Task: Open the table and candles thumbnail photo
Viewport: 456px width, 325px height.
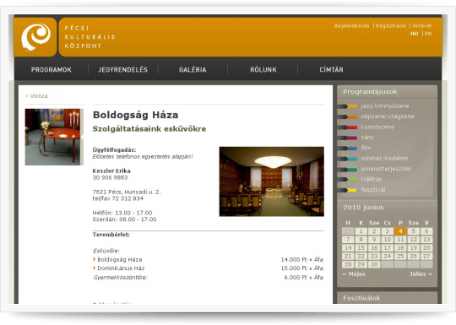Action: (x=53, y=137)
